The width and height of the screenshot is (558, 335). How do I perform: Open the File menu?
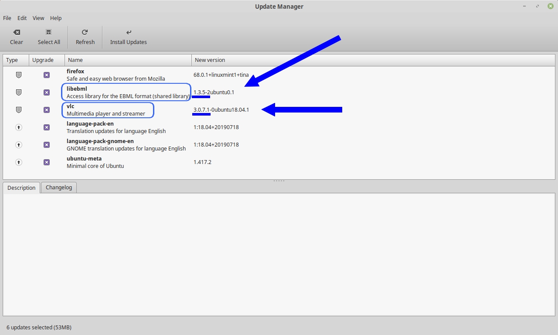click(7, 18)
